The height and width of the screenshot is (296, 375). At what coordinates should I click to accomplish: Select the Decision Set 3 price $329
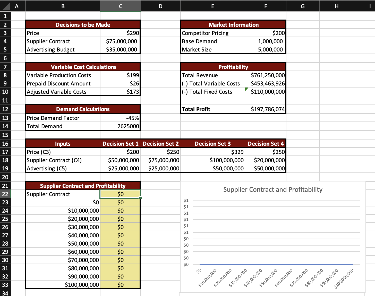[x=212, y=152]
